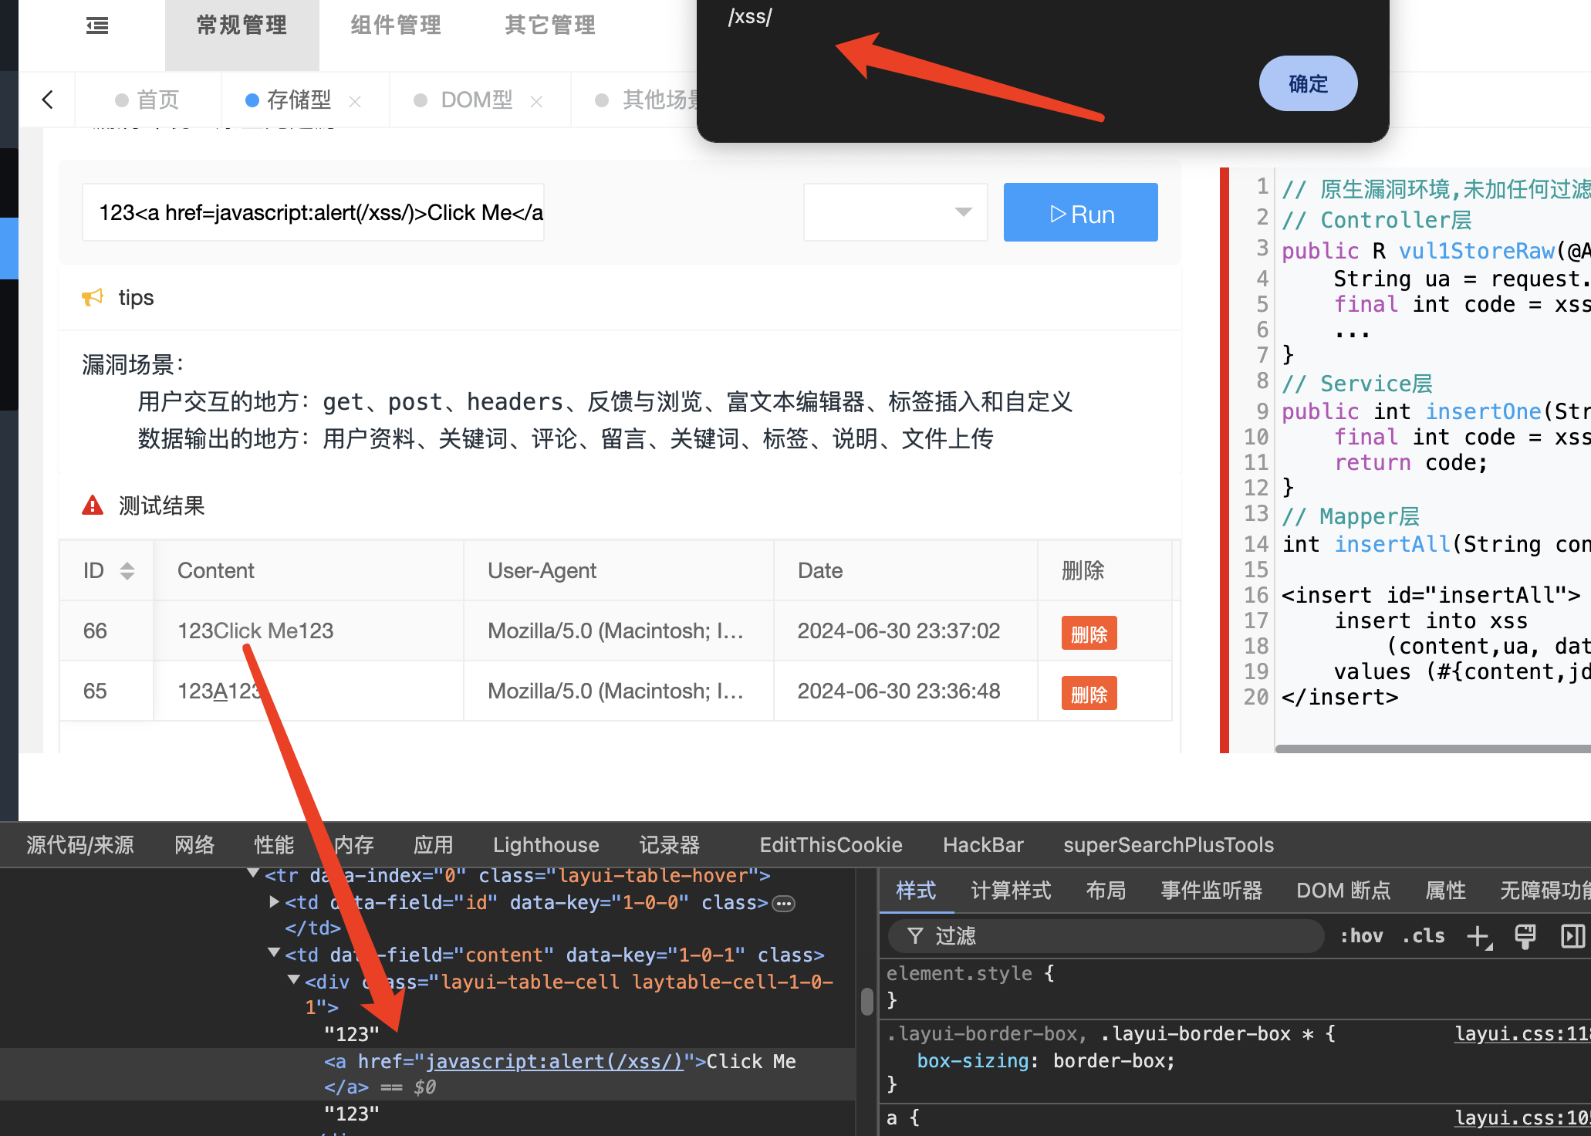Open the HackBar DevTools tab
The height and width of the screenshot is (1136, 1591).
(x=983, y=845)
